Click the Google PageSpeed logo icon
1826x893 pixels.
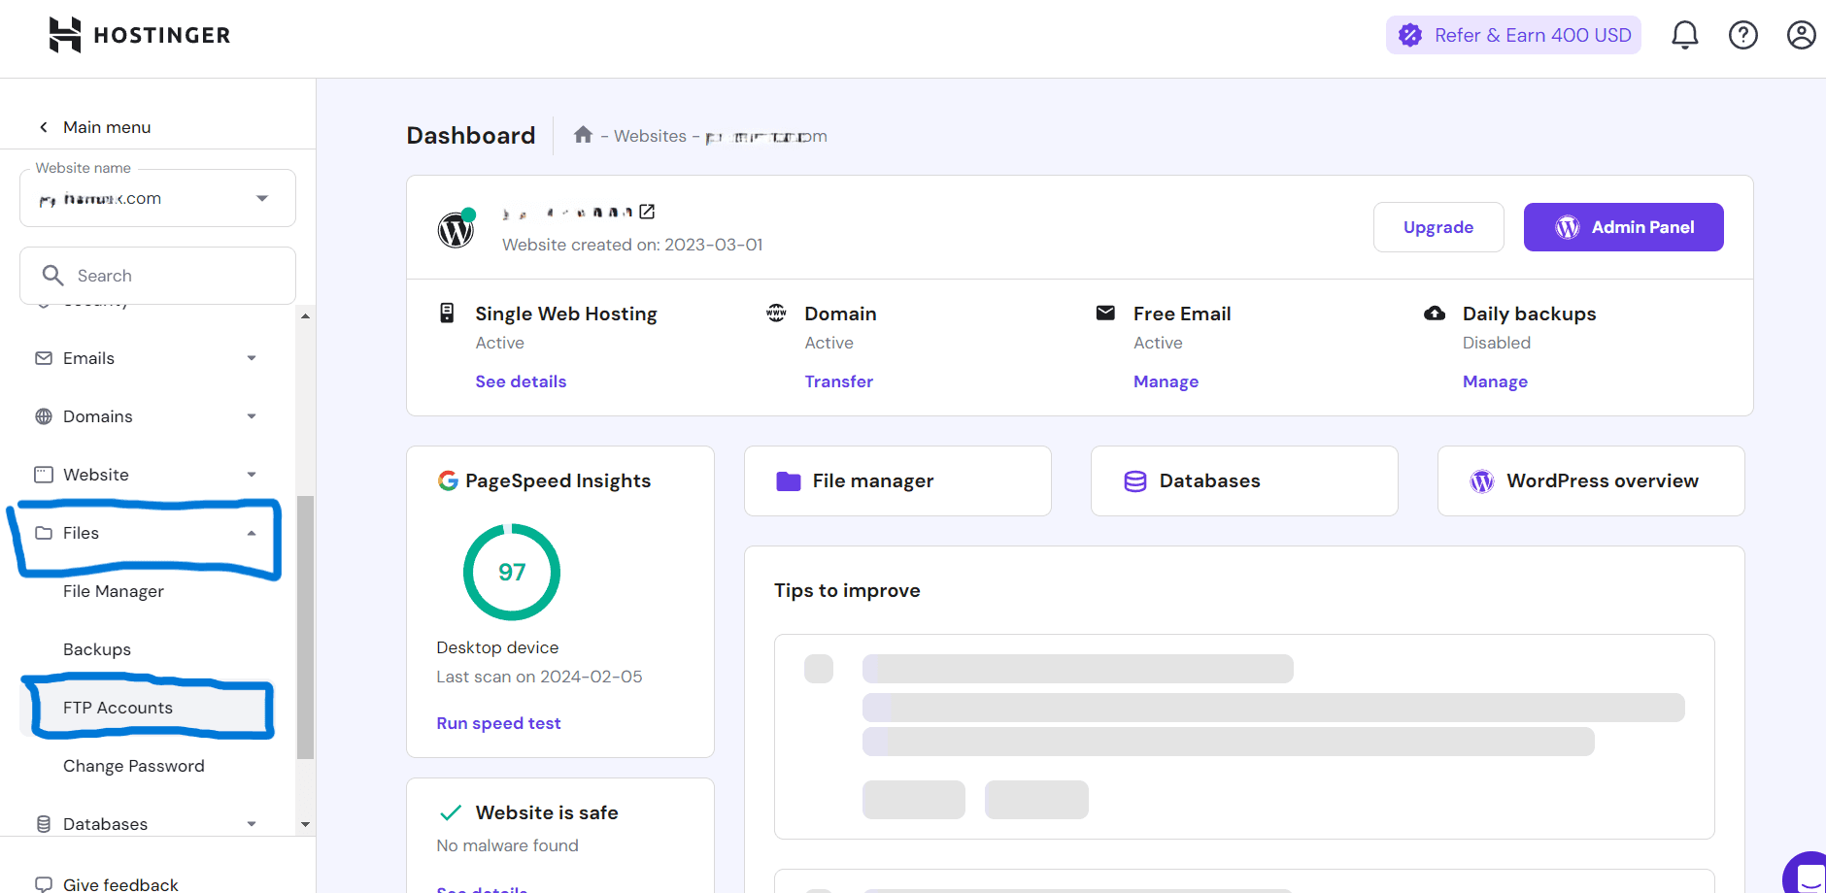point(448,480)
